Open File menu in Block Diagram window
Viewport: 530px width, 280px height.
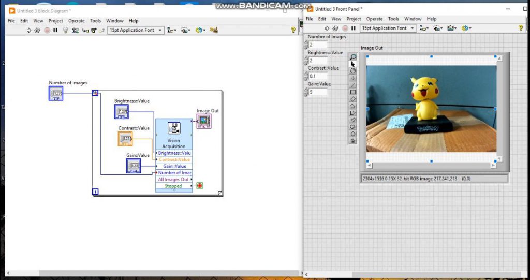point(11,21)
